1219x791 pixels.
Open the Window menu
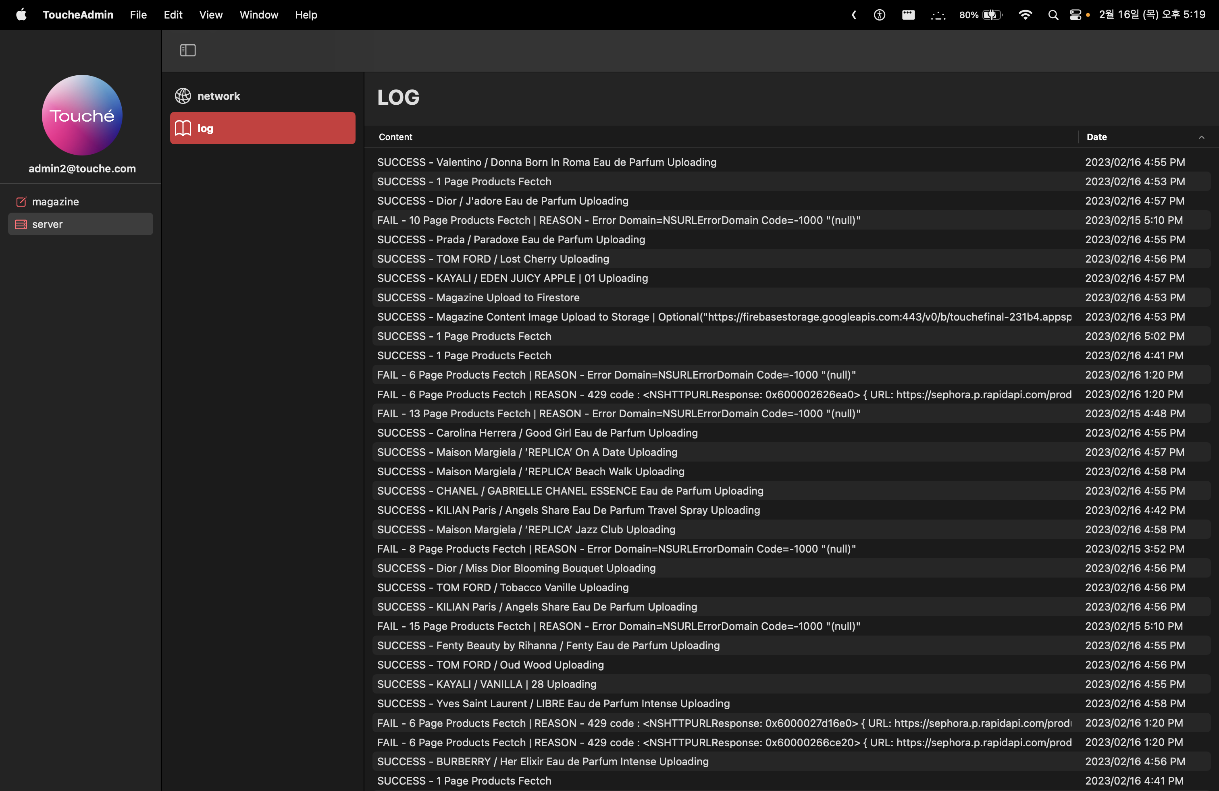click(259, 15)
